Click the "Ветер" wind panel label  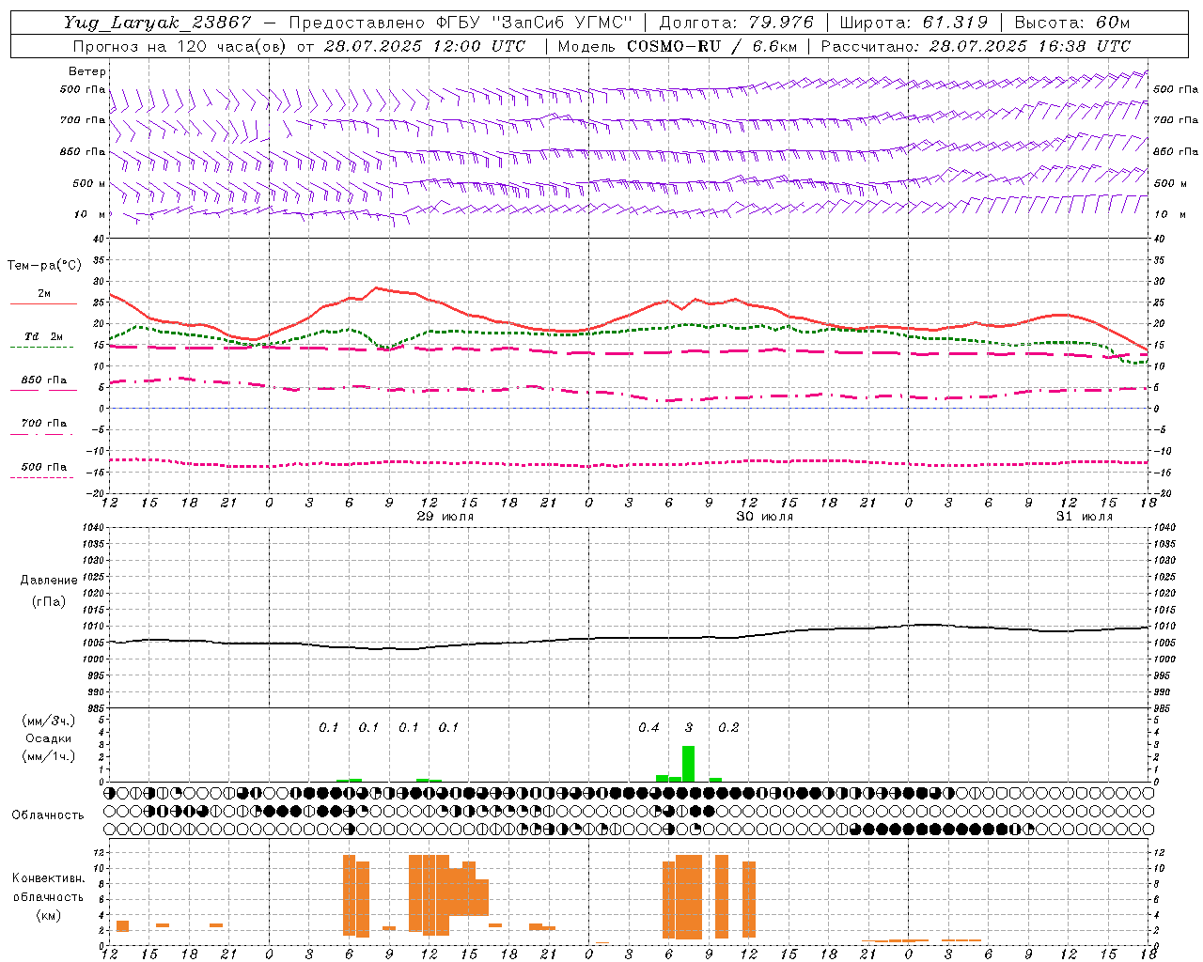pyautogui.click(x=87, y=71)
